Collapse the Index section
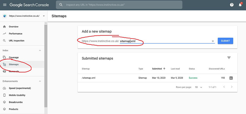The height and width of the screenshot is (114, 246). (x=40, y=50)
